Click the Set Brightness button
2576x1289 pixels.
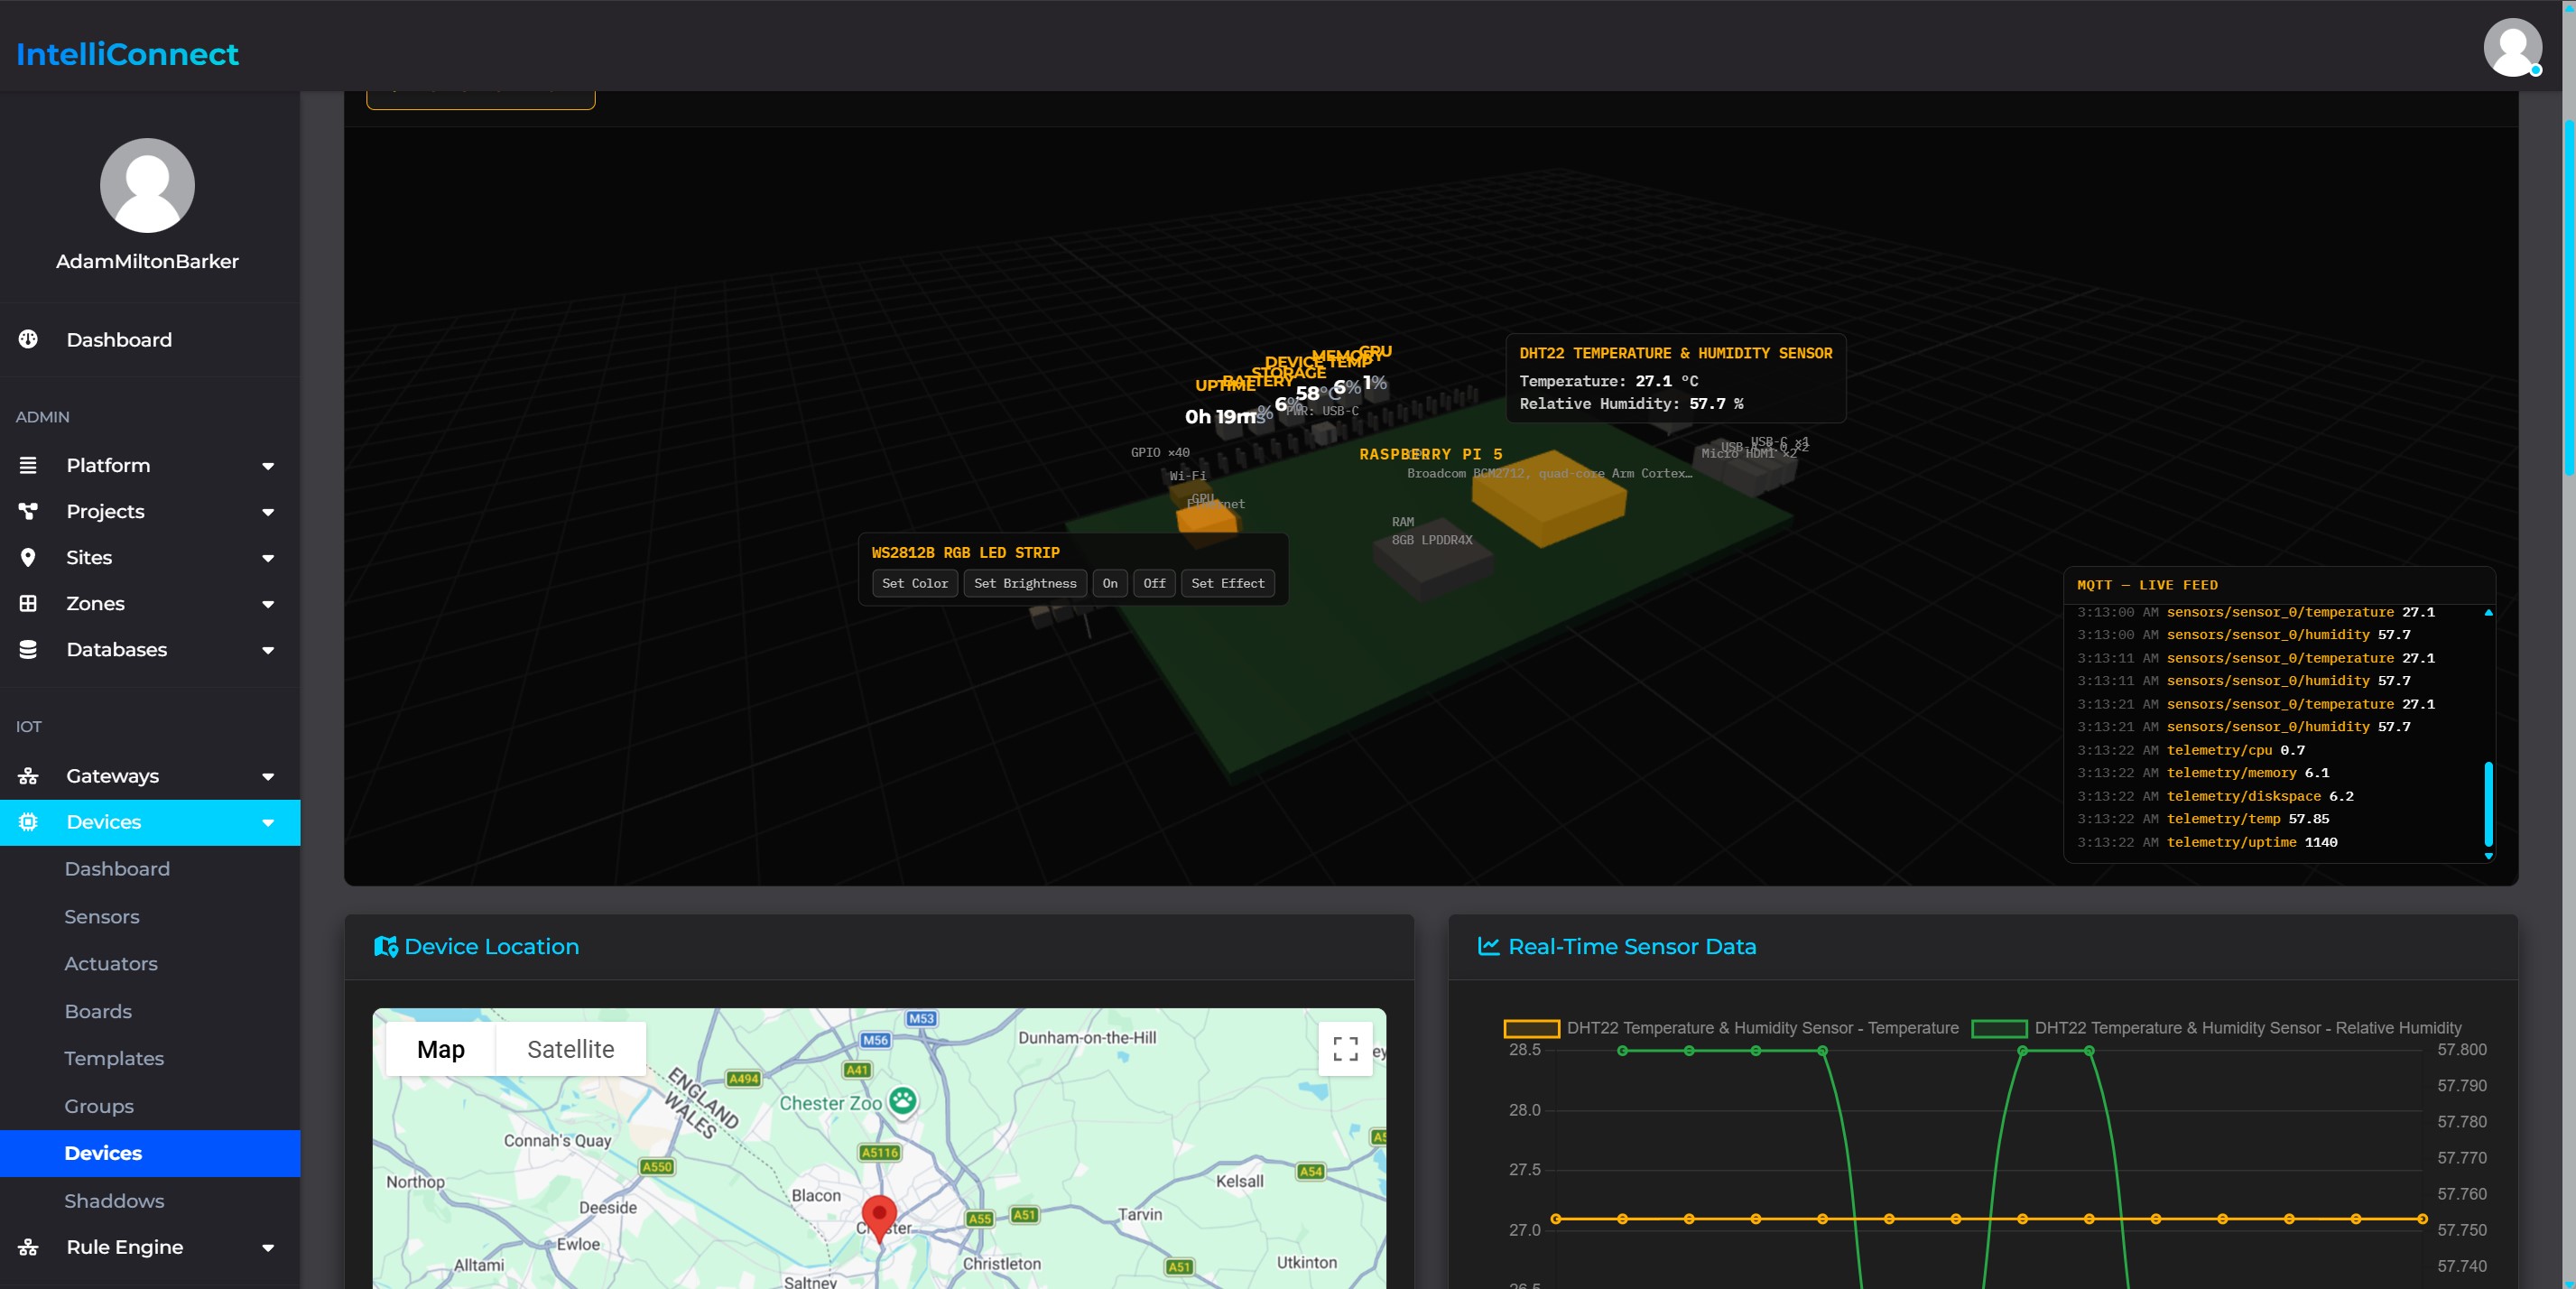(1025, 583)
